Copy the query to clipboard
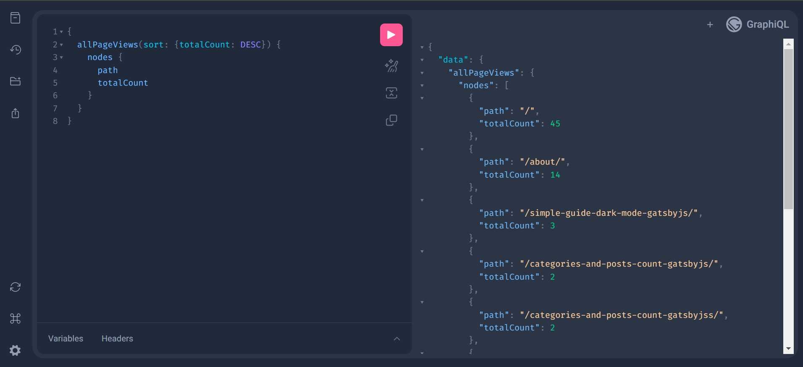Viewport: 803px width, 367px height. point(391,120)
